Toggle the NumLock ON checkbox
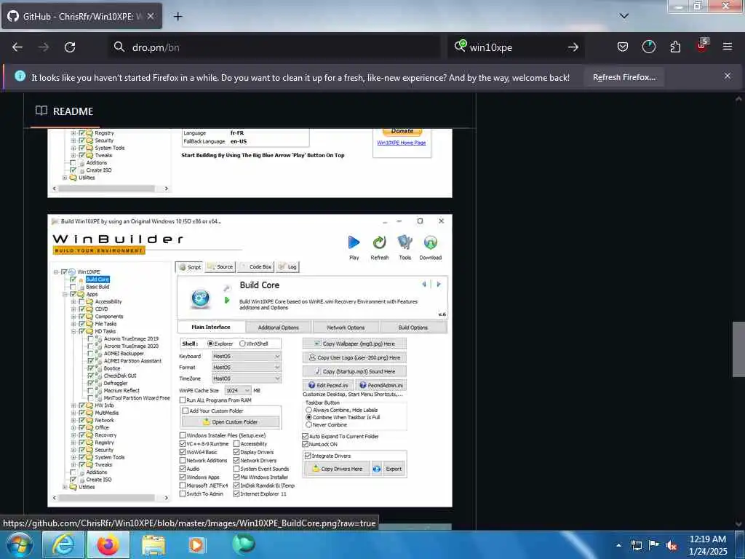This screenshot has width=745, height=559. coord(305,444)
